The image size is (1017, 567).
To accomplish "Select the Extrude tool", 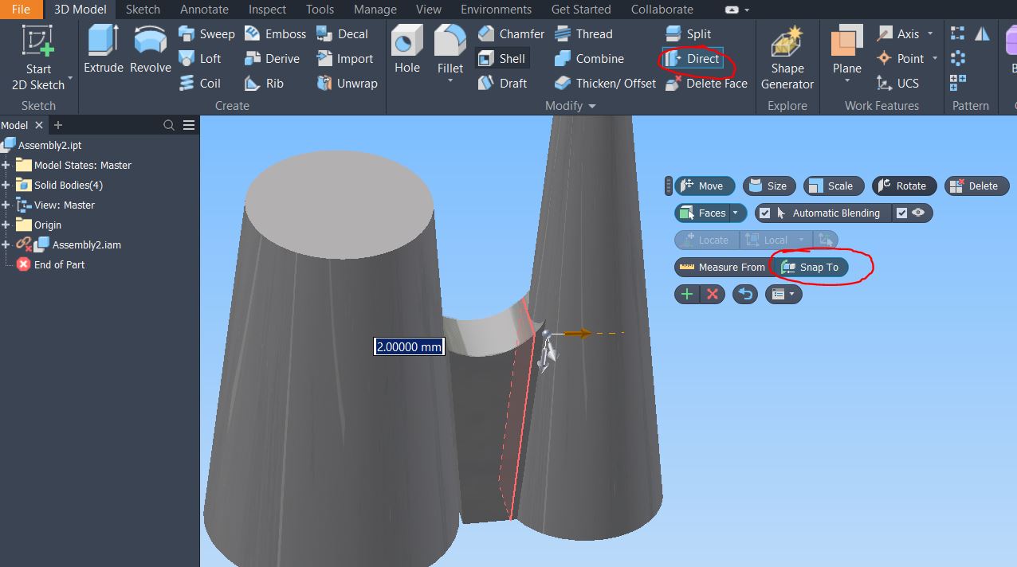I will [103, 49].
